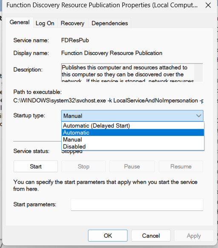Click the FDResPub service name text
Viewport: 218px width, 248px height.
(x=75, y=40)
